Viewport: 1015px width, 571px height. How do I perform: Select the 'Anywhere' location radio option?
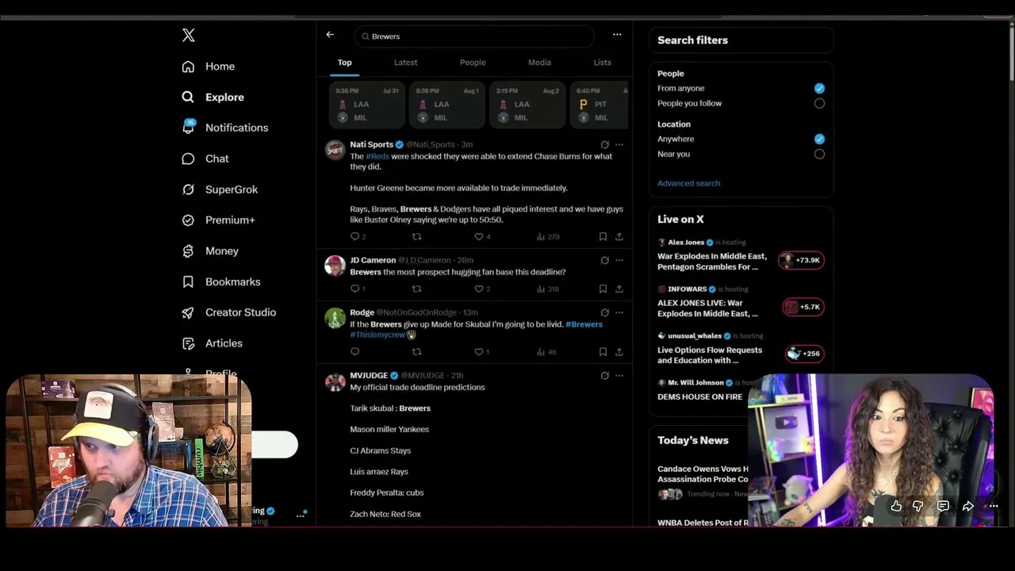pyautogui.click(x=819, y=139)
